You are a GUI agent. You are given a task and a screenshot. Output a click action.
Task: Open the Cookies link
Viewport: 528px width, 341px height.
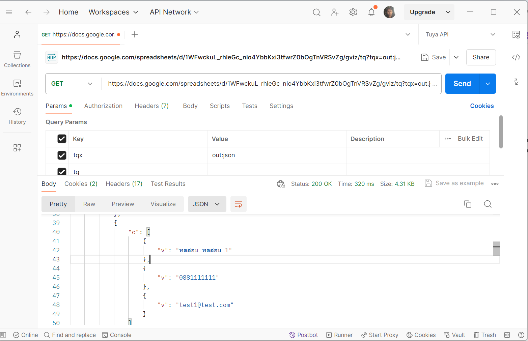482,106
